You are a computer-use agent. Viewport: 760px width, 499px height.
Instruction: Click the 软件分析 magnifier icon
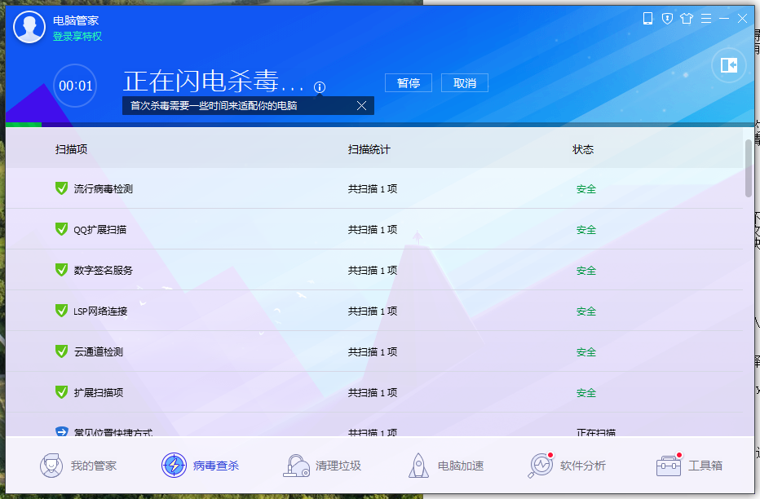tap(540, 465)
